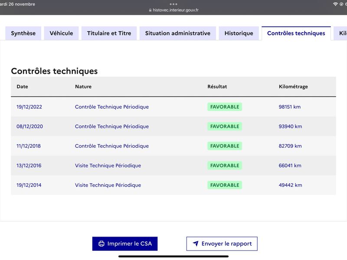Click the 66041 km mileage value

(x=290, y=166)
